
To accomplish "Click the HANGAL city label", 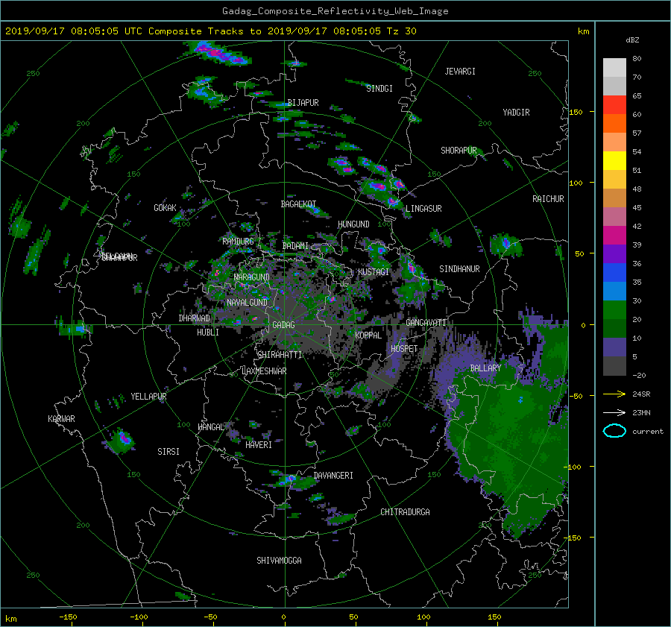I will click(211, 427).
